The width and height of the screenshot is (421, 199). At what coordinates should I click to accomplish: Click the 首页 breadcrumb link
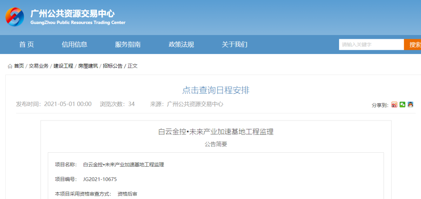click(19, 66)
